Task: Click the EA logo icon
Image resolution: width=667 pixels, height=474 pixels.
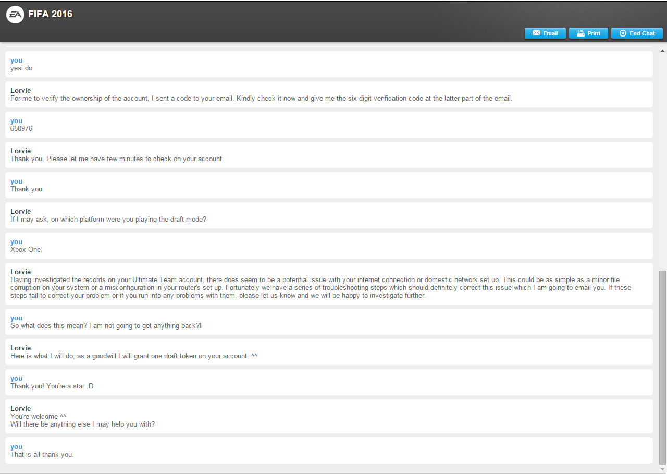Action: point(15,15)
